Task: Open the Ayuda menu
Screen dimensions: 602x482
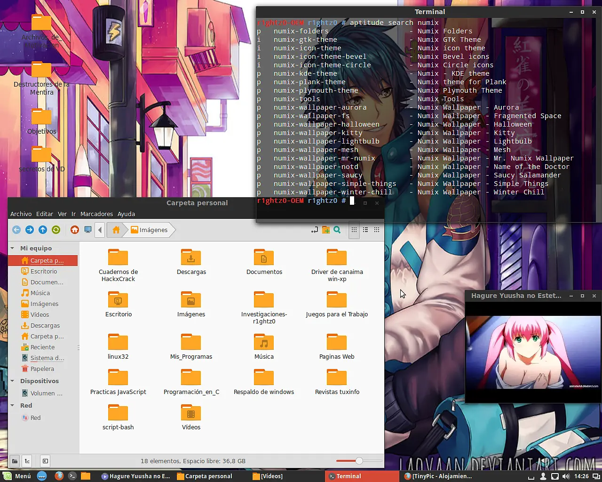Action: click(x=126, y=214)
